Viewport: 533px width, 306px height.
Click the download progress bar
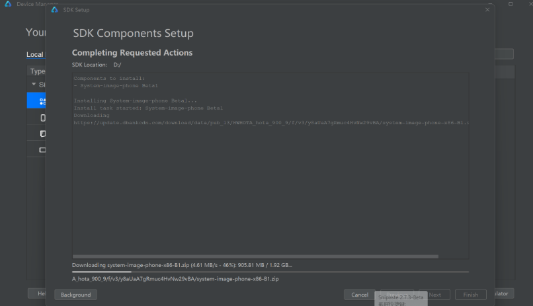tap(270, 272)
